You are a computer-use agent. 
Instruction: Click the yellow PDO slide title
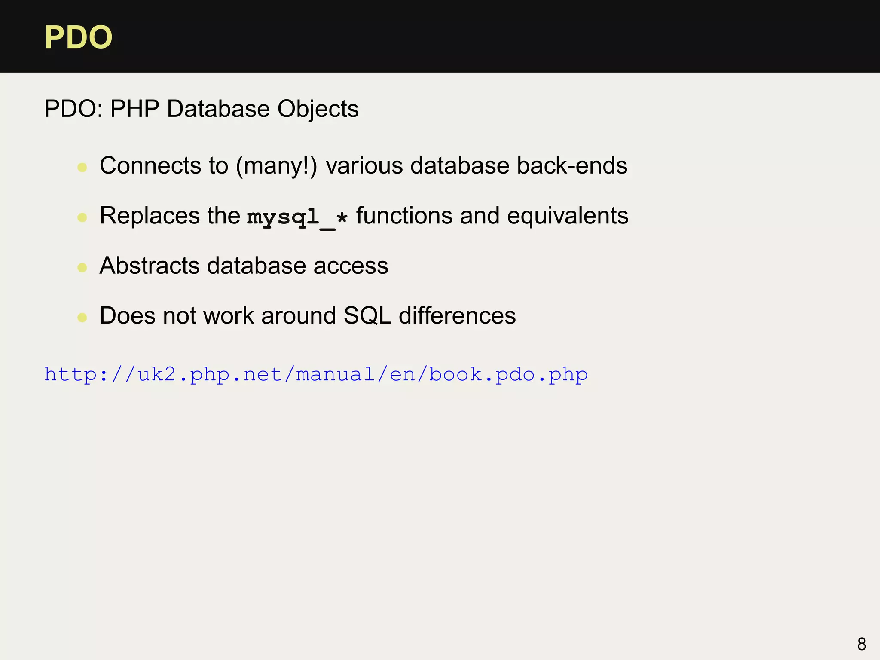coord(79,37)
